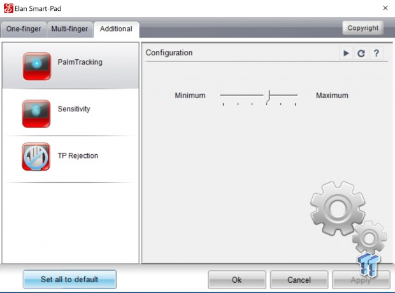Switch to the One-finger tab

[x=24, y=29]
